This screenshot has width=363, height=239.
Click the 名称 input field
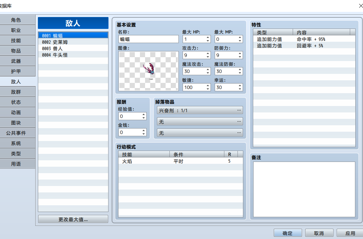[x=148, y=39]
